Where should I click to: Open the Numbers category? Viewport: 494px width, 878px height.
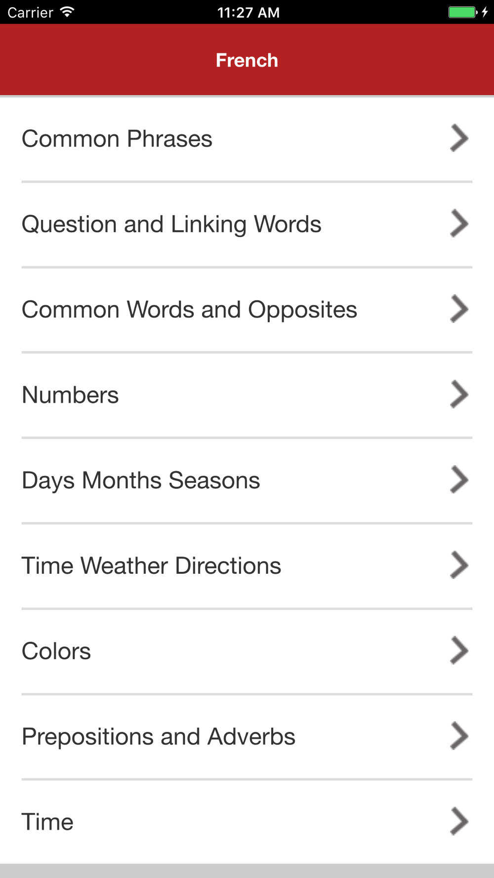(x=70, y=395)
